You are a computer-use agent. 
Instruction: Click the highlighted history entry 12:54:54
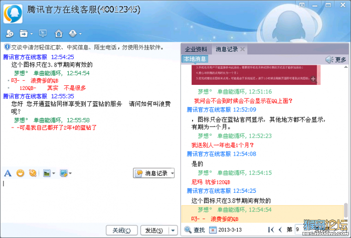coord(262,214)
